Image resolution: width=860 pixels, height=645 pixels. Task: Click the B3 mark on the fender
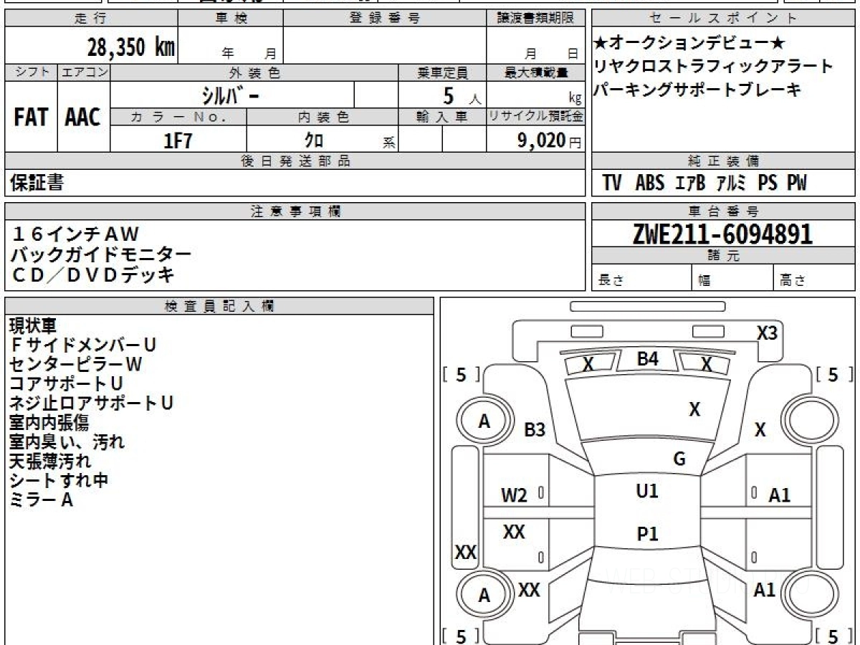click(x=535, y=430)
